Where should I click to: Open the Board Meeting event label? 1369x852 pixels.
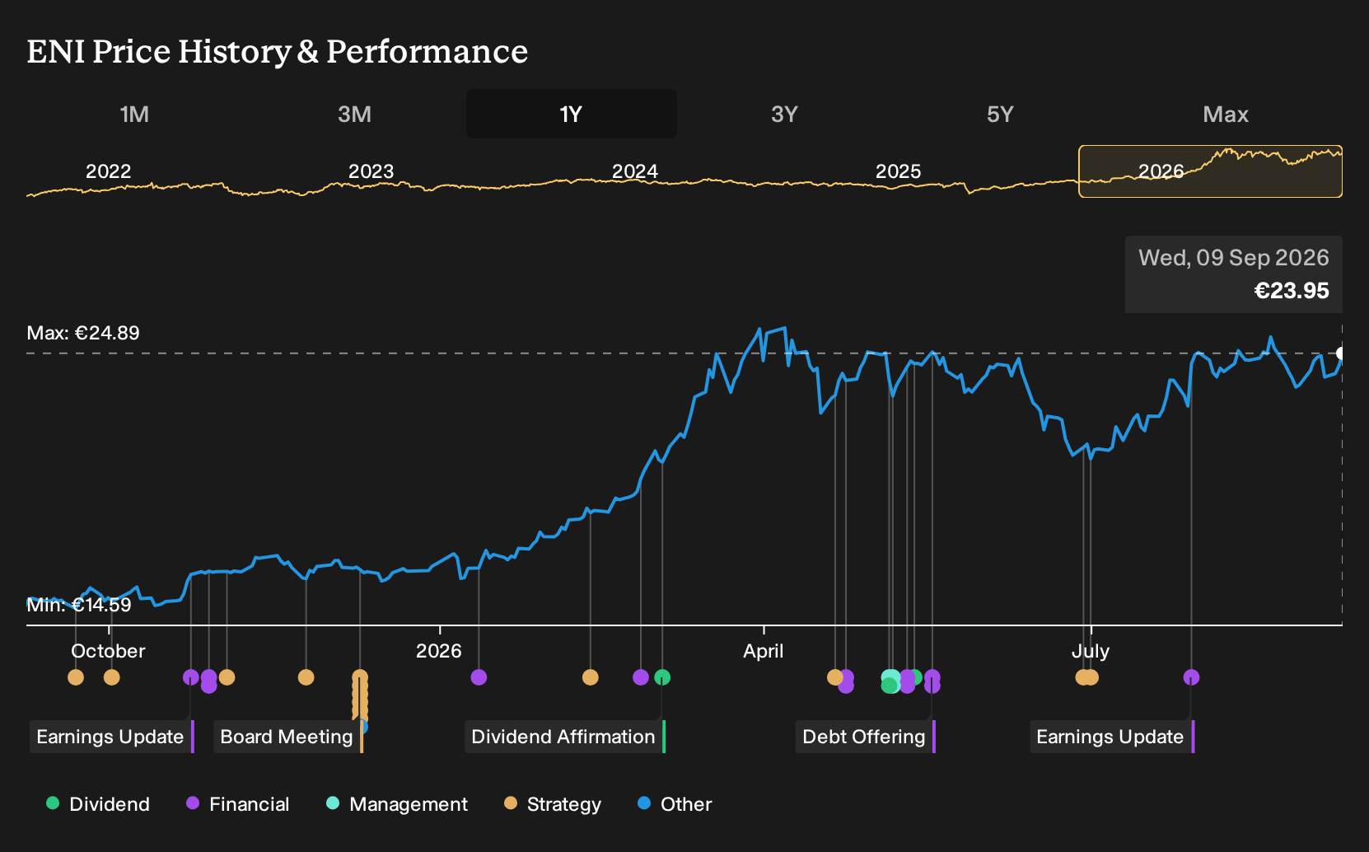tap(288, 737)
